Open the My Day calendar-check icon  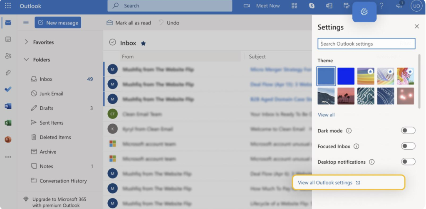347,6
